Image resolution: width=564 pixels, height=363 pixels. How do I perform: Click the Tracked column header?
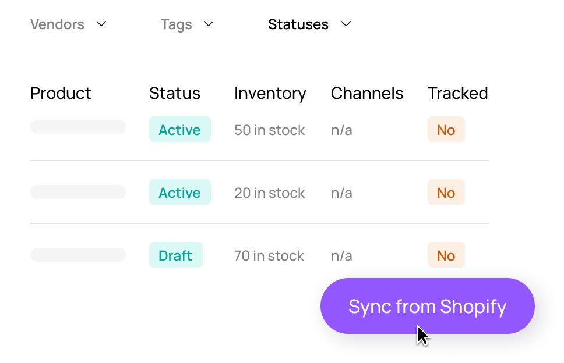pos(458,93)
